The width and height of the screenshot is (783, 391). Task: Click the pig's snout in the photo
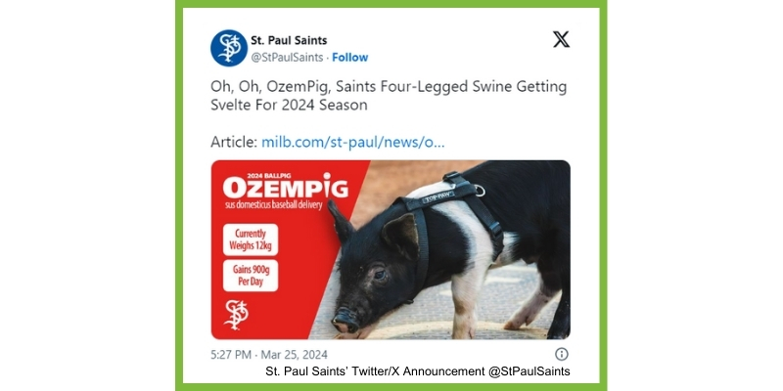pos(346,320)
